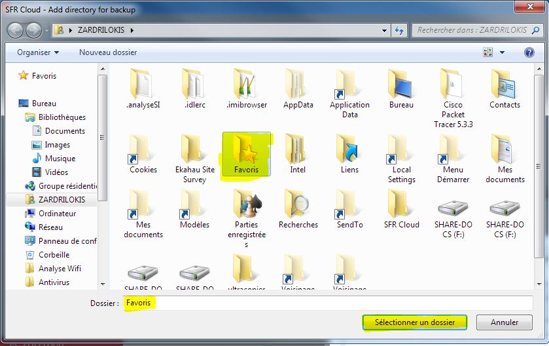Click the help question mark icon
The height and width of the screenshot is (346, 549).
click(529, 52)
